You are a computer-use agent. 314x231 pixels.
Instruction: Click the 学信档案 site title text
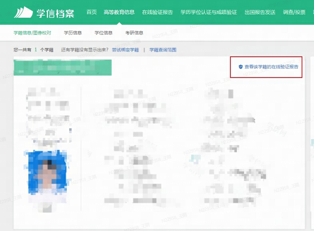(x=56, y=12)
